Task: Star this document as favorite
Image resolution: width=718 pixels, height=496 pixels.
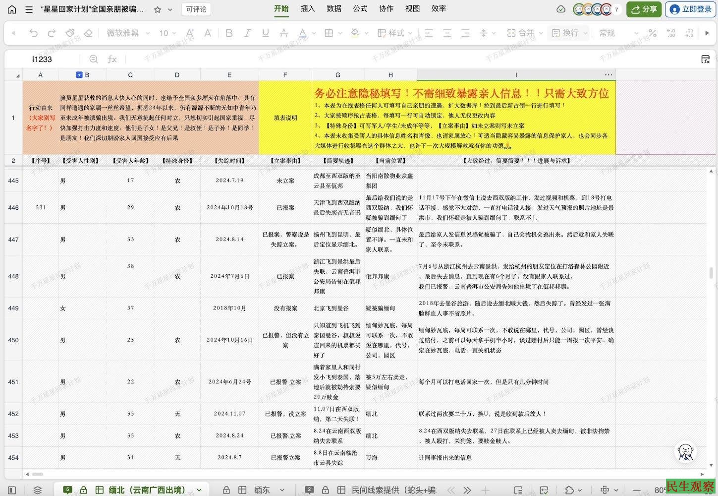Action: click(x=158, y=9)
